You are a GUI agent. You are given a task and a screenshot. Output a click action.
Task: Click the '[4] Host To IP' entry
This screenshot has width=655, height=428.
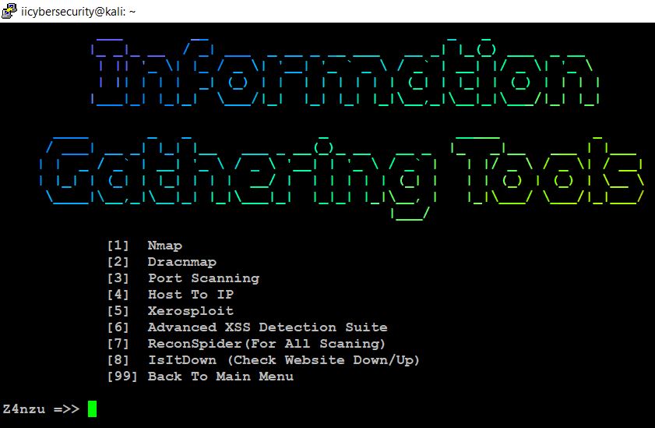[171, 295]
